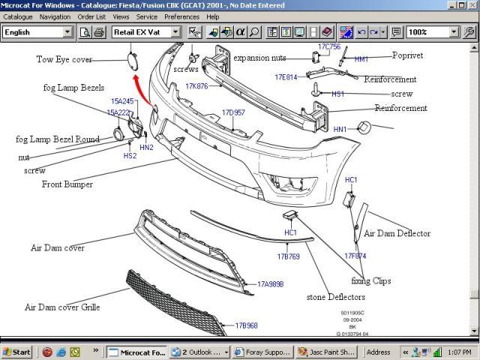Screen dimensions: 480x360
Task: Switch to Jasc Paint Shop taskbar window
Action: (324, 352)
